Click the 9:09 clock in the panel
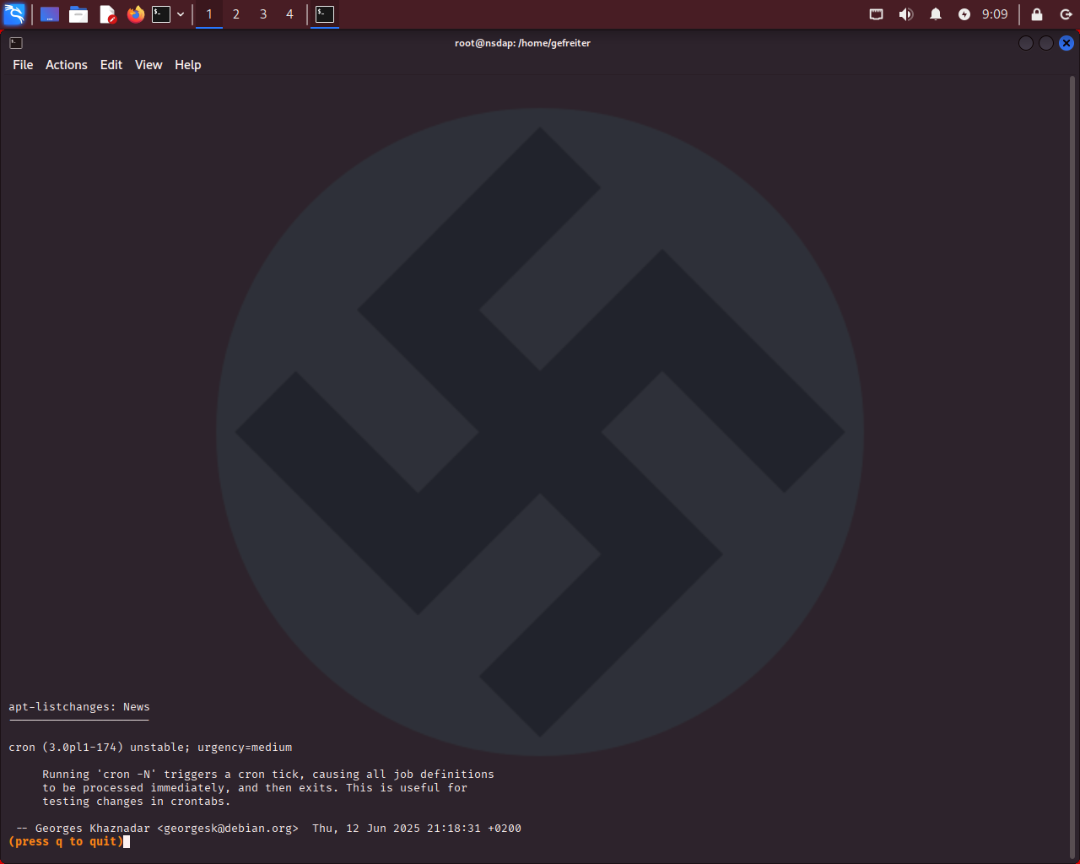The width and height of the screenshot is (1080, 864). [995, 14]
